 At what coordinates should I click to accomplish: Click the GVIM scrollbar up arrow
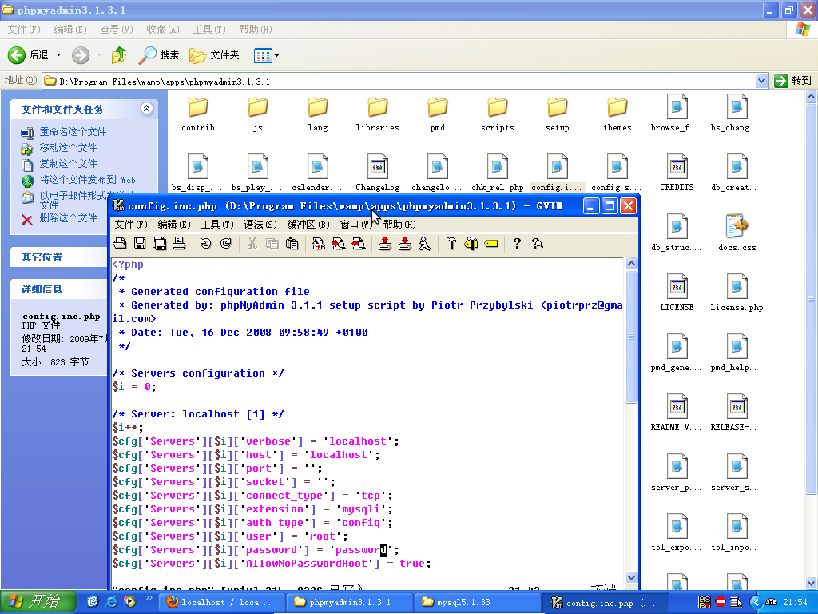(631, 264)
